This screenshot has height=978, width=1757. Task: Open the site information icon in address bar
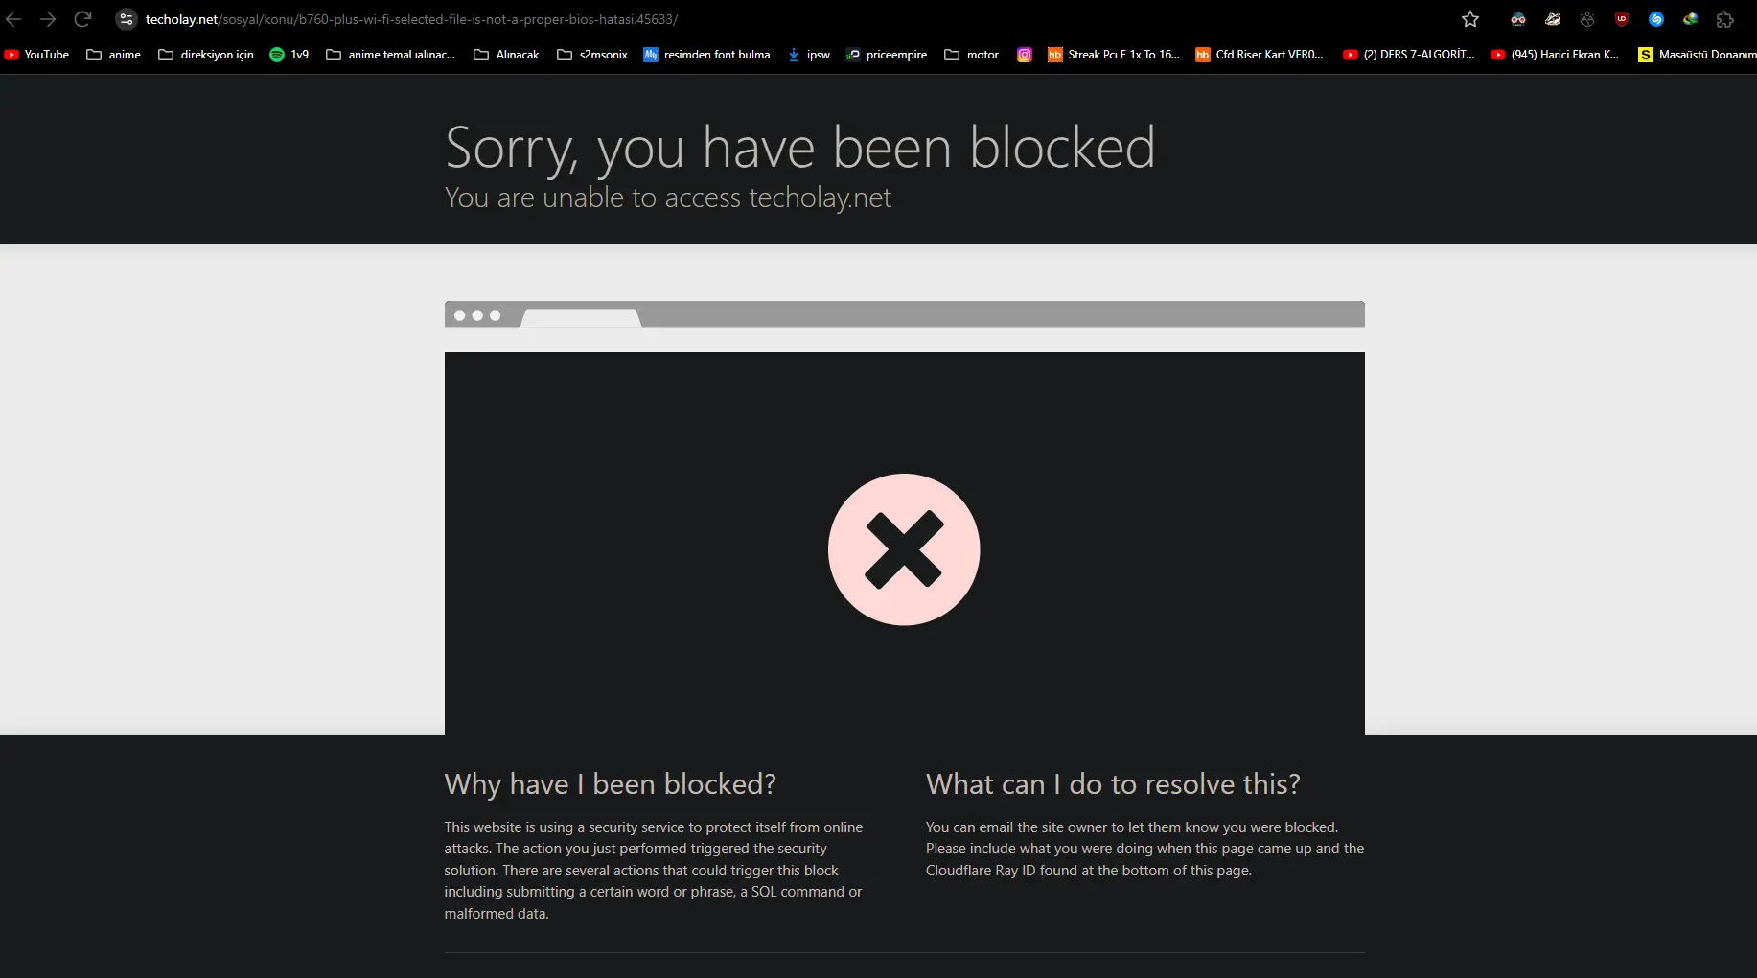(x=127, y=19)
